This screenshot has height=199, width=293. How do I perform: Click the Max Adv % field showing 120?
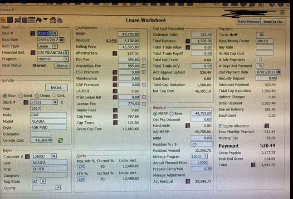tap(81, 167)
